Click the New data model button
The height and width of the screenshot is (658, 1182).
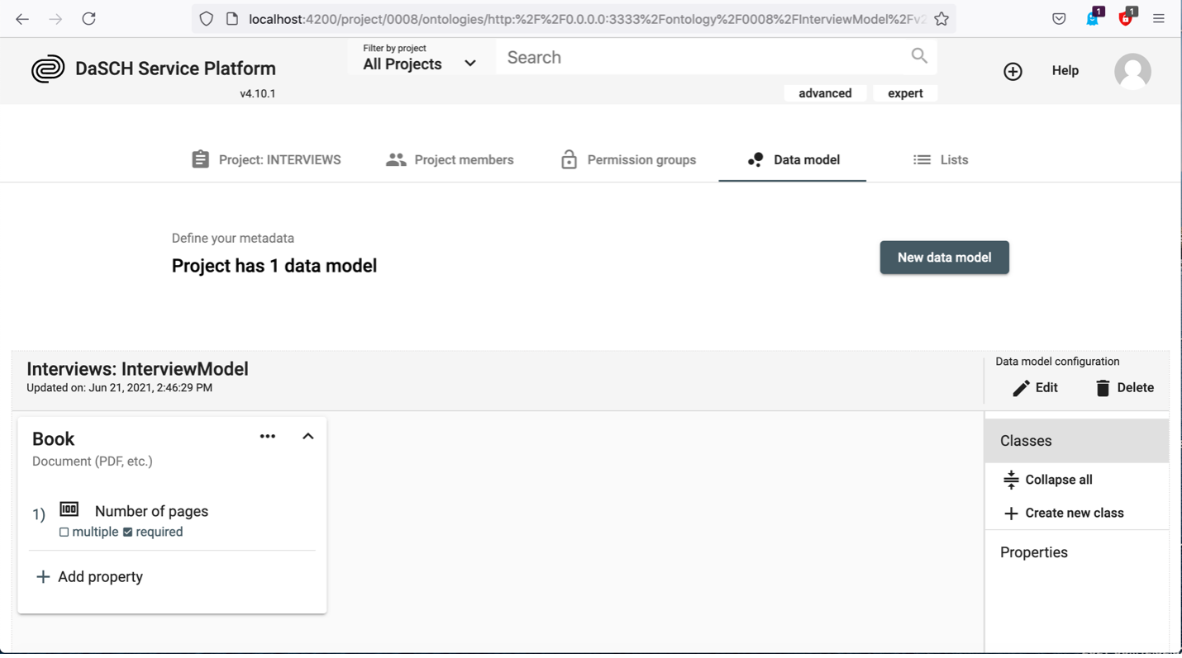coord(944,258)
